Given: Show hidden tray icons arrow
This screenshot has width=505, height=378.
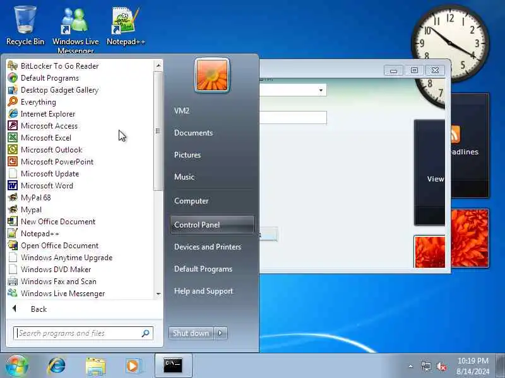Looking at the screenshot, I should pos(411,366).
